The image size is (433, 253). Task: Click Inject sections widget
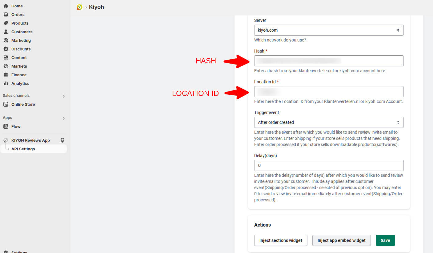pyautogui.click(x=280, y=240)
